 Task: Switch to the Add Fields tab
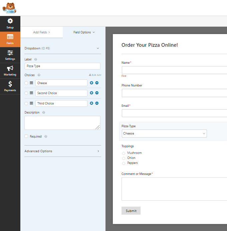[x=41, y=32]
